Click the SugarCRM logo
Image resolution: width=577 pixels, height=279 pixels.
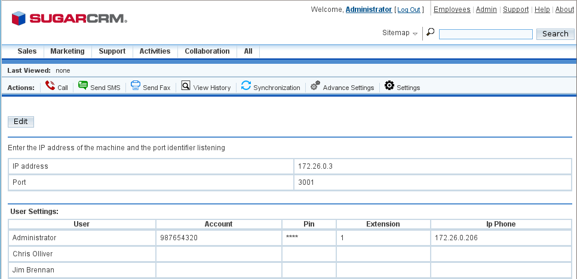[x=69, y=18]
